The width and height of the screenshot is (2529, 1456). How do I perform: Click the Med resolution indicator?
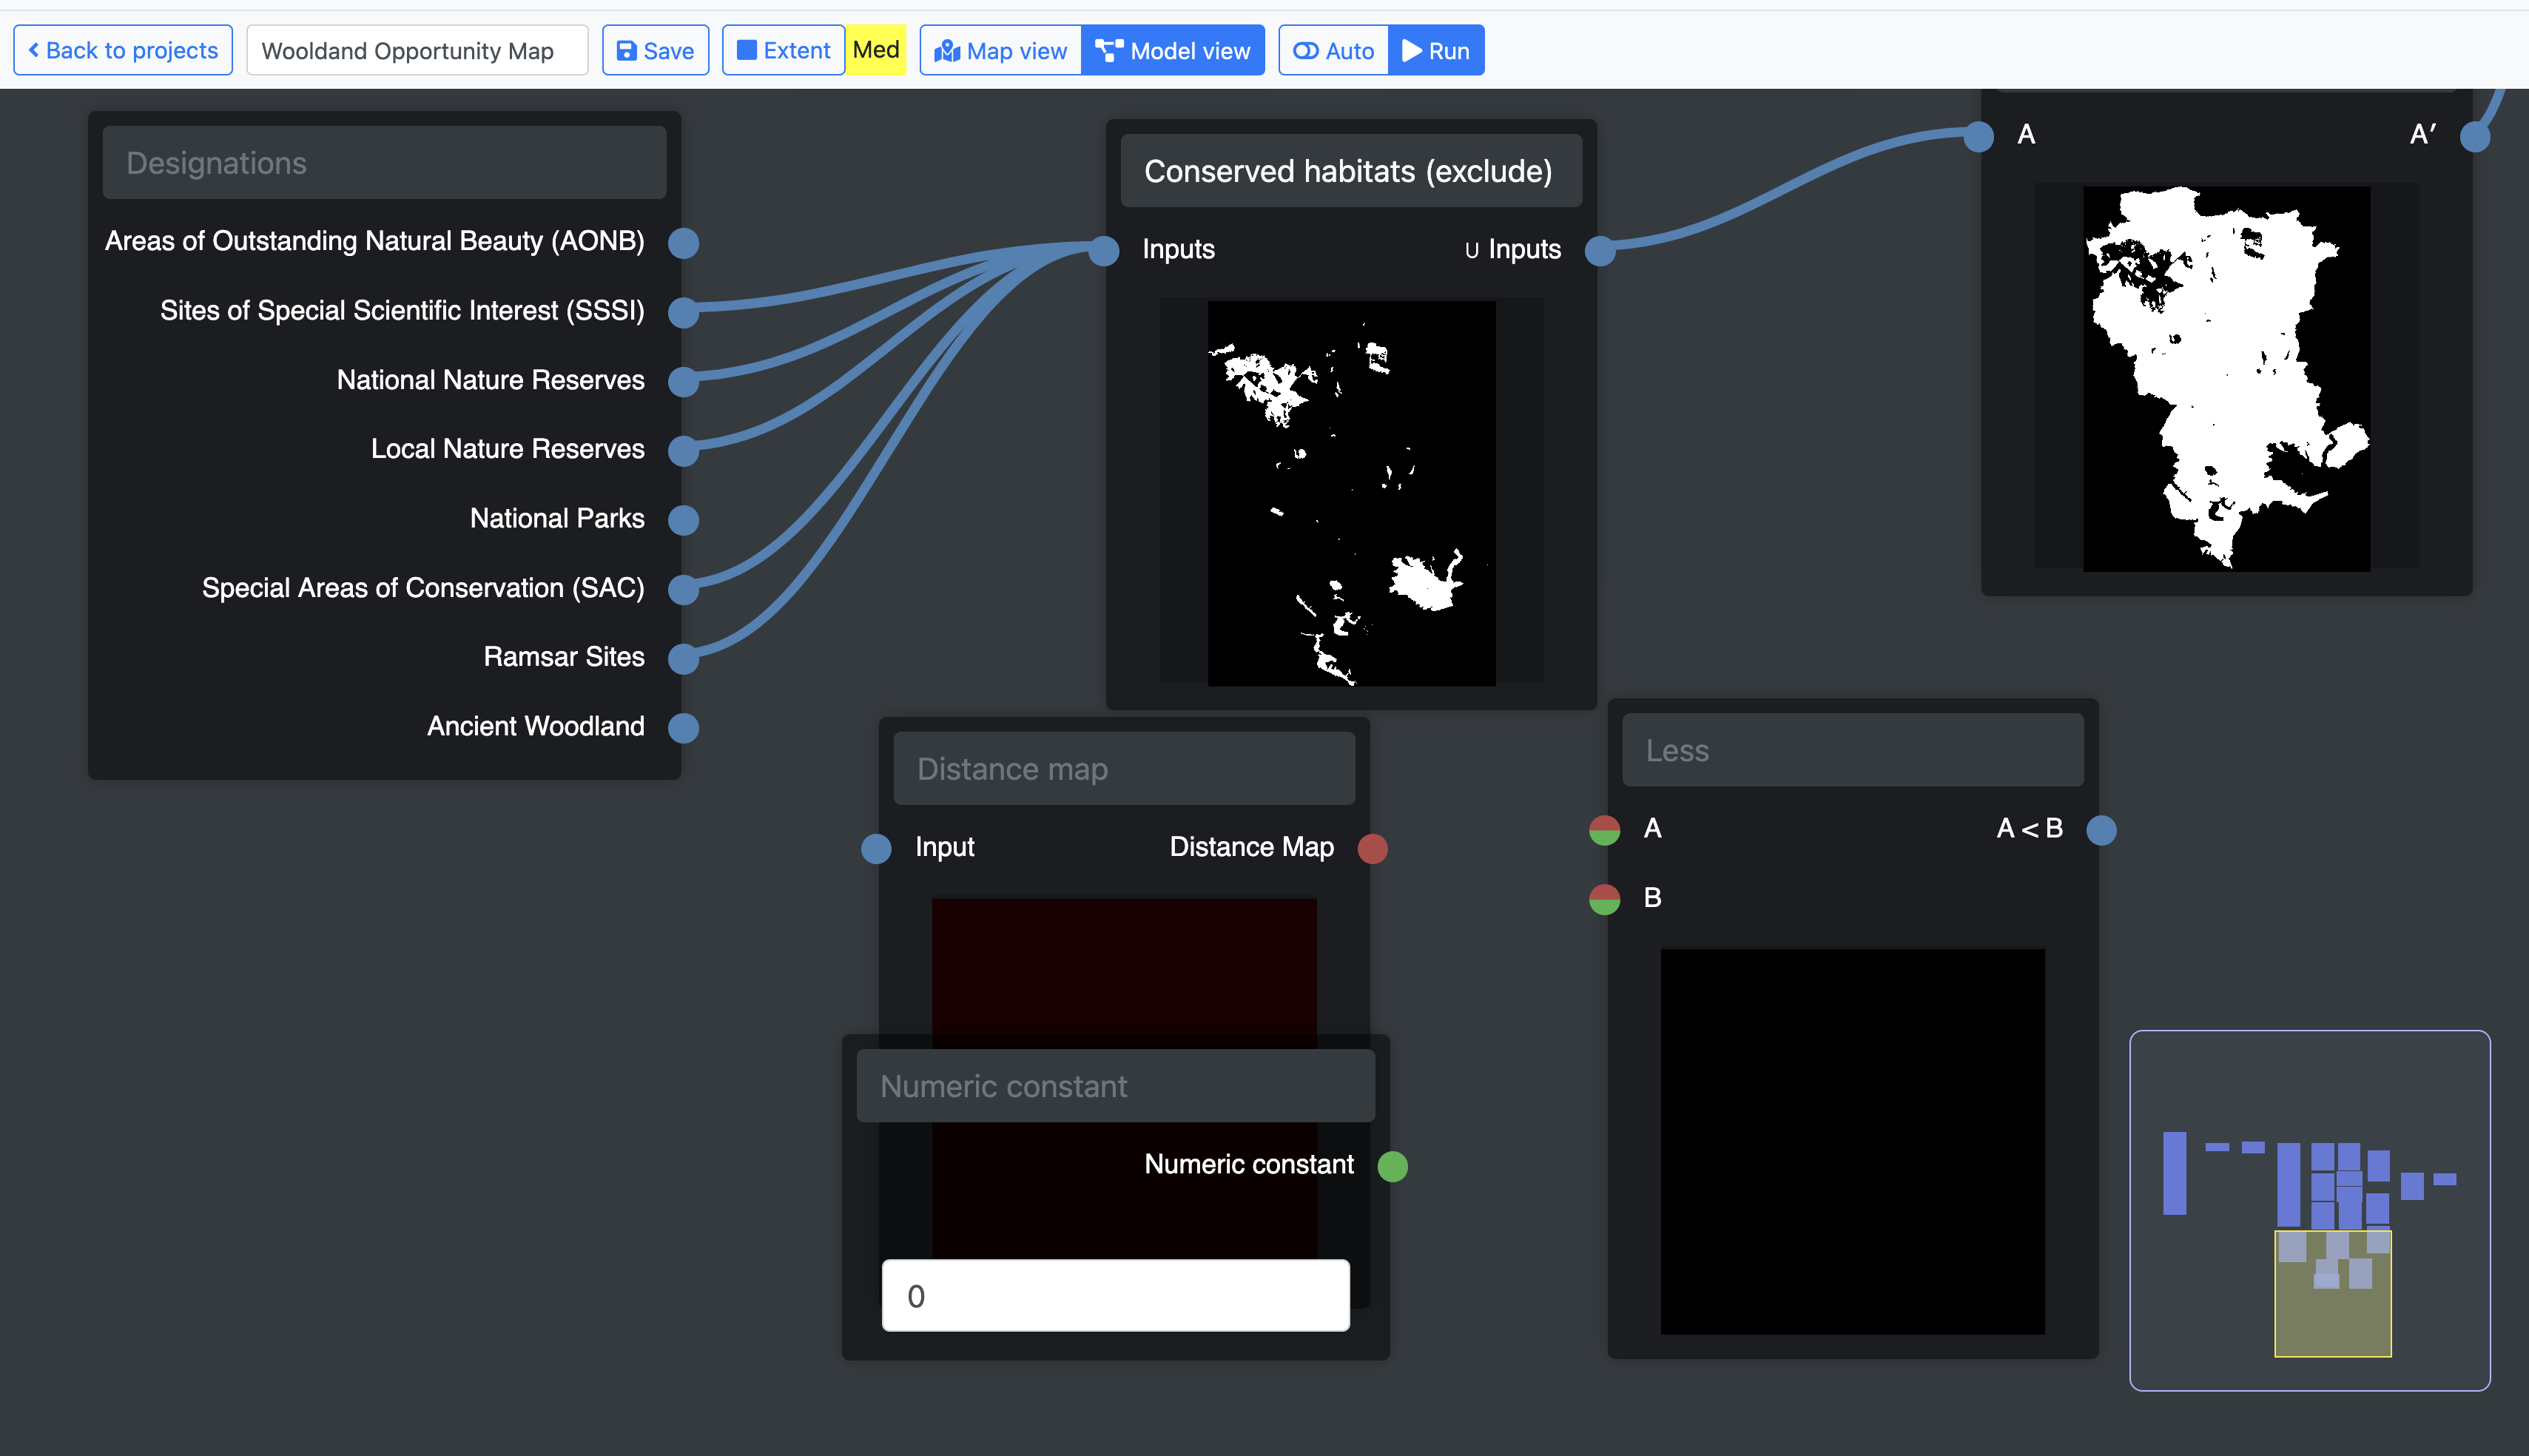pos(876,50)
